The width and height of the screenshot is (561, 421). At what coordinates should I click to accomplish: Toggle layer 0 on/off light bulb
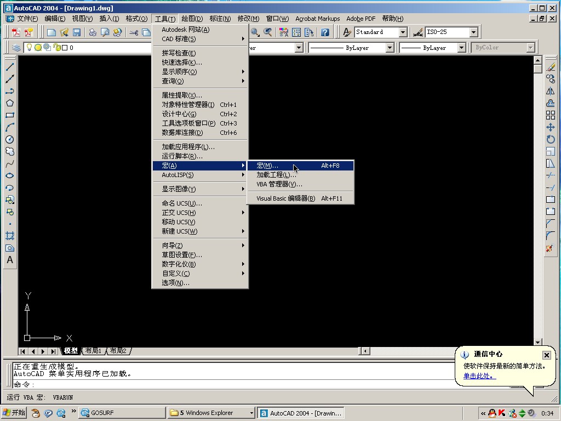[x=30, y=47]
